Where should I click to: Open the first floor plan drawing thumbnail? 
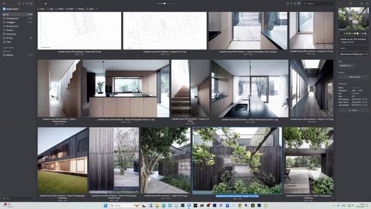pyautogui.click(x=79, y=31)
